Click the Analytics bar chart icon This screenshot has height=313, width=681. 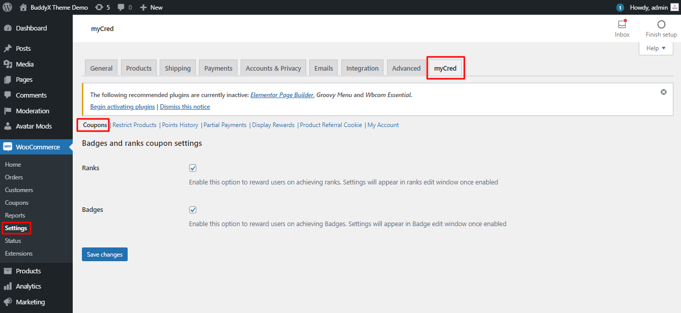point(8,286)
